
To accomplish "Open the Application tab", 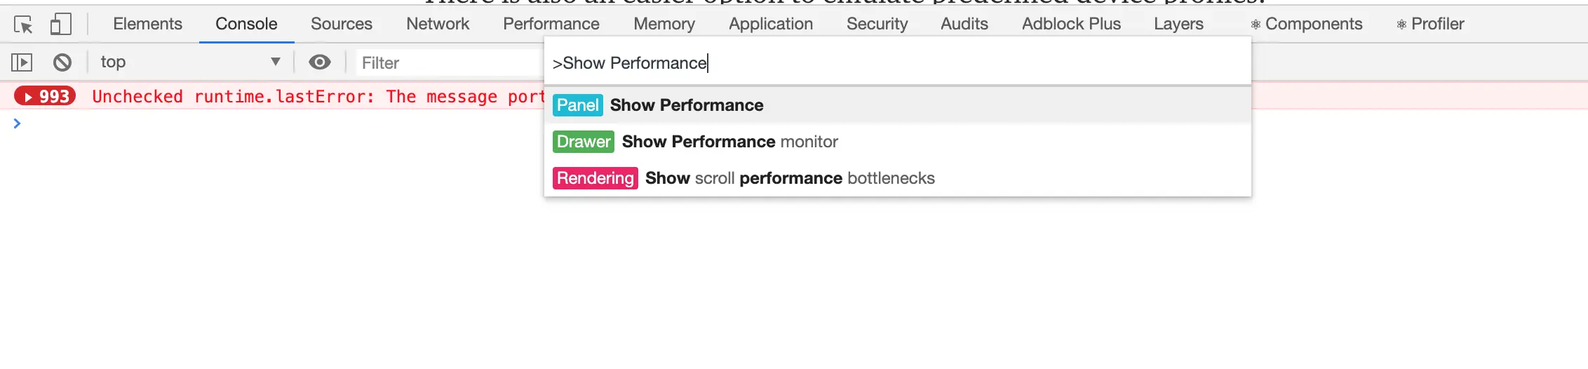I will pyautogui.click(x=770, y=24).
